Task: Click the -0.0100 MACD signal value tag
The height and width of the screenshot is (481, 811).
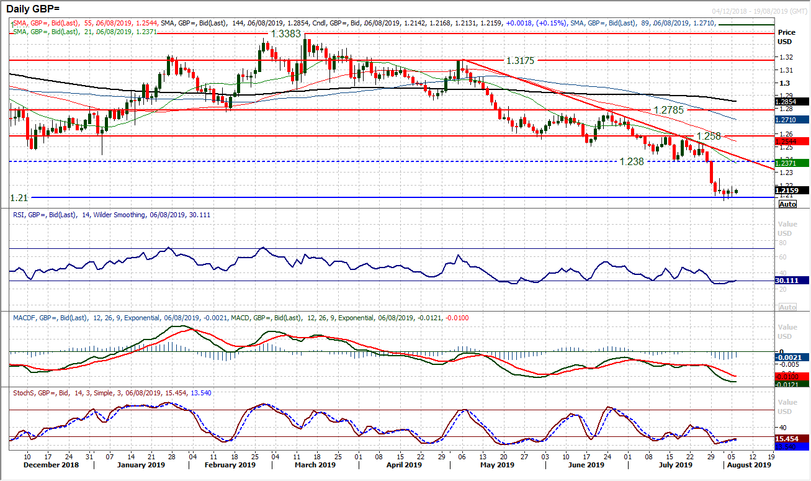Action: pos(792,377)
